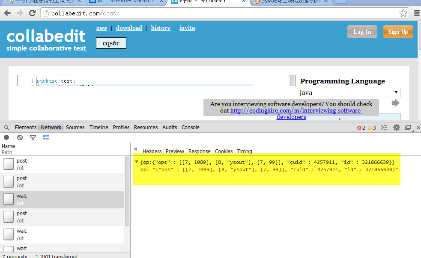Toggle the network filter funnel

(x=33, y=138)
